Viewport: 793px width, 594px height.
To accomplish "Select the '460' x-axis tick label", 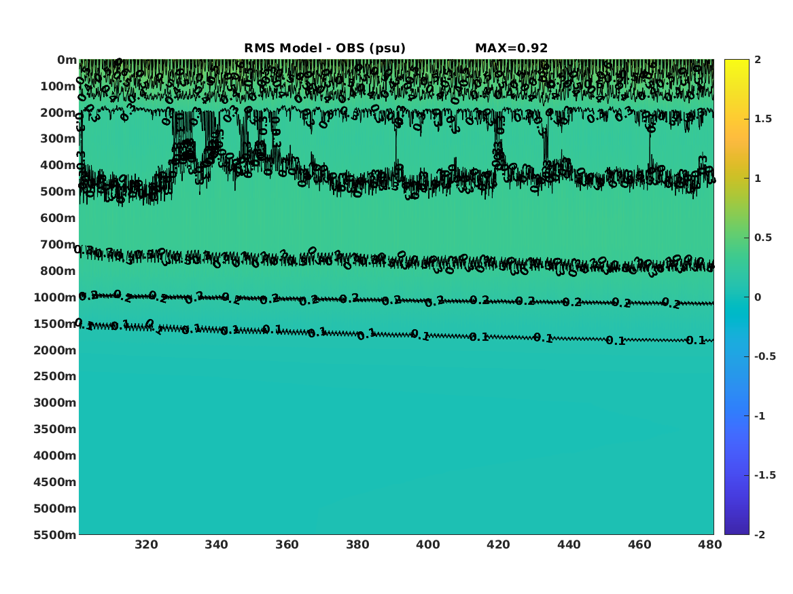I will pyautogui.click(x=639, y=544).
